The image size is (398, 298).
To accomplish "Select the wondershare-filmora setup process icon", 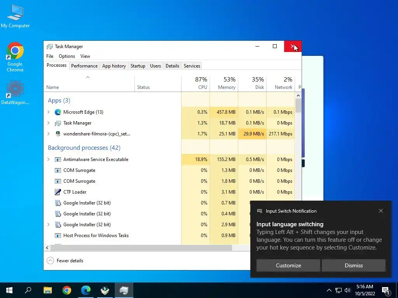I will pyautogui.click(x=58, y=134).
